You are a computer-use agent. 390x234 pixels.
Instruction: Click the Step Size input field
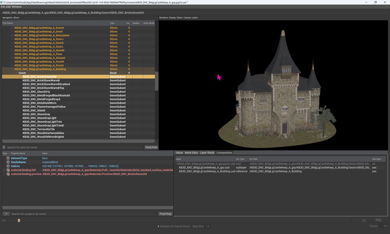click(207, 226)
